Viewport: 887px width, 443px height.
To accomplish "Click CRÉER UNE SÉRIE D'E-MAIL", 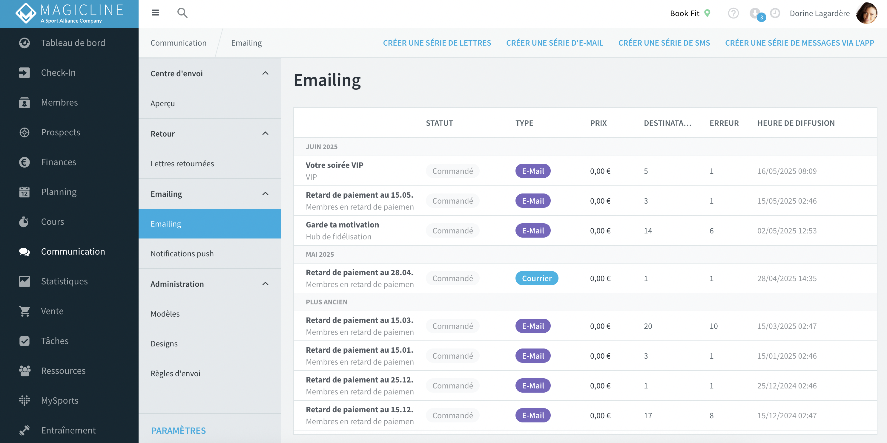I will [x=554, y=43].
